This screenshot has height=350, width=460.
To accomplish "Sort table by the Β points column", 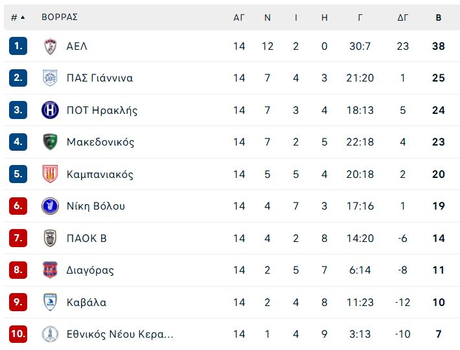I will click(438, 17).
